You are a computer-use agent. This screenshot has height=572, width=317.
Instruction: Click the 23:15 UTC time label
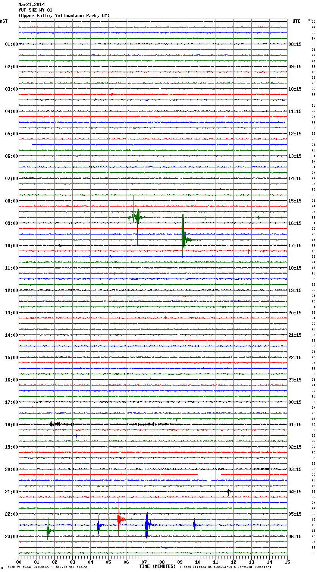coord(295,380)
